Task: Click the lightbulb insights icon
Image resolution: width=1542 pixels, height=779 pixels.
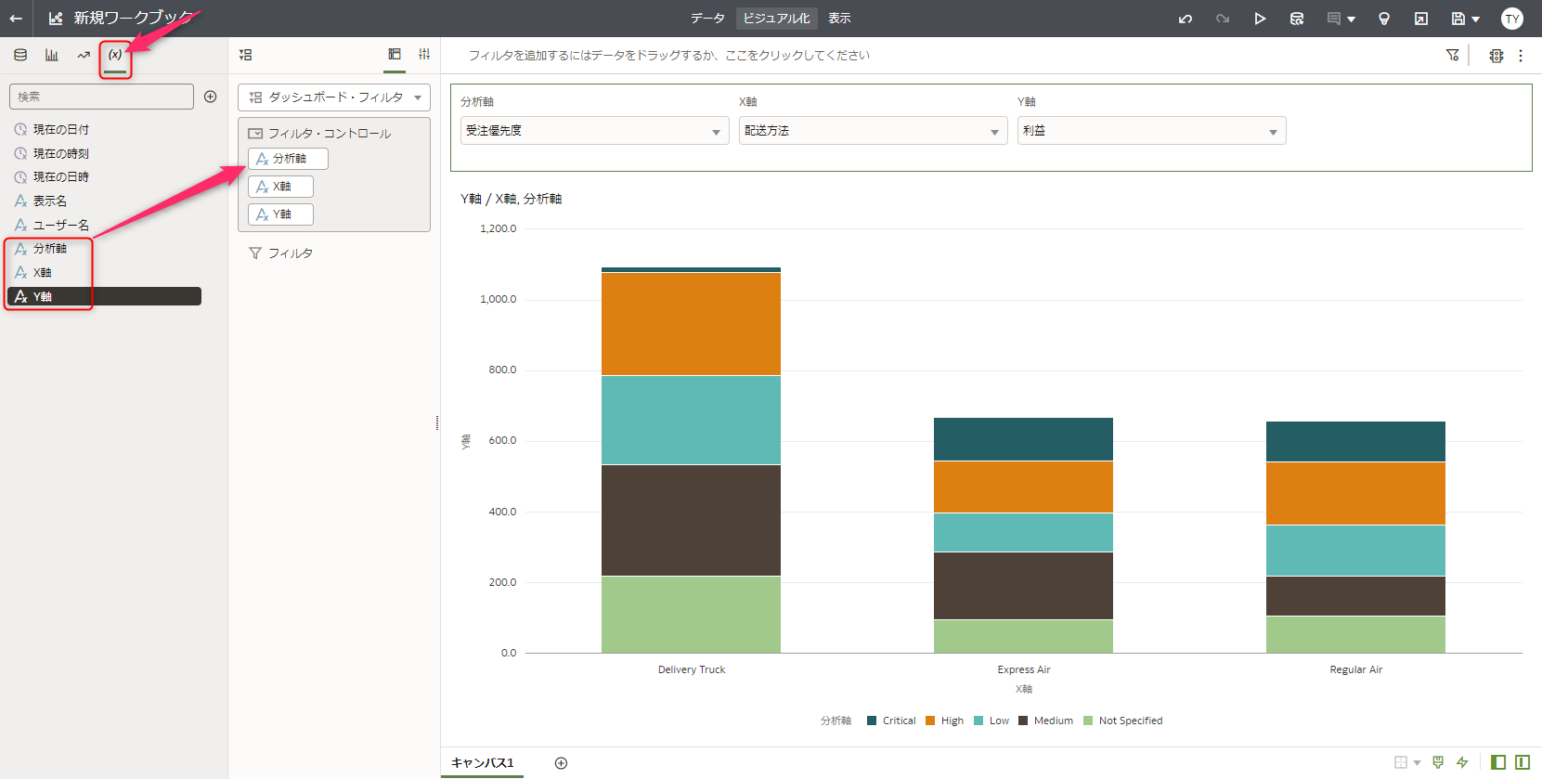Action: tap(1384, 19)
